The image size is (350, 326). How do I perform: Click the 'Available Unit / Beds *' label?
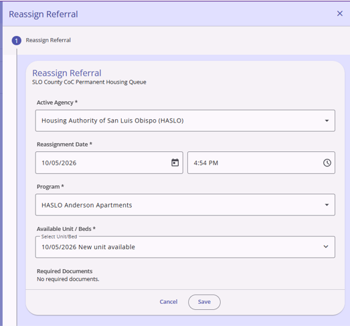click(x=66, y=229)
